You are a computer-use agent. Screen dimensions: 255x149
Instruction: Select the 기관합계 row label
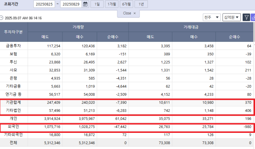[13, 102]
